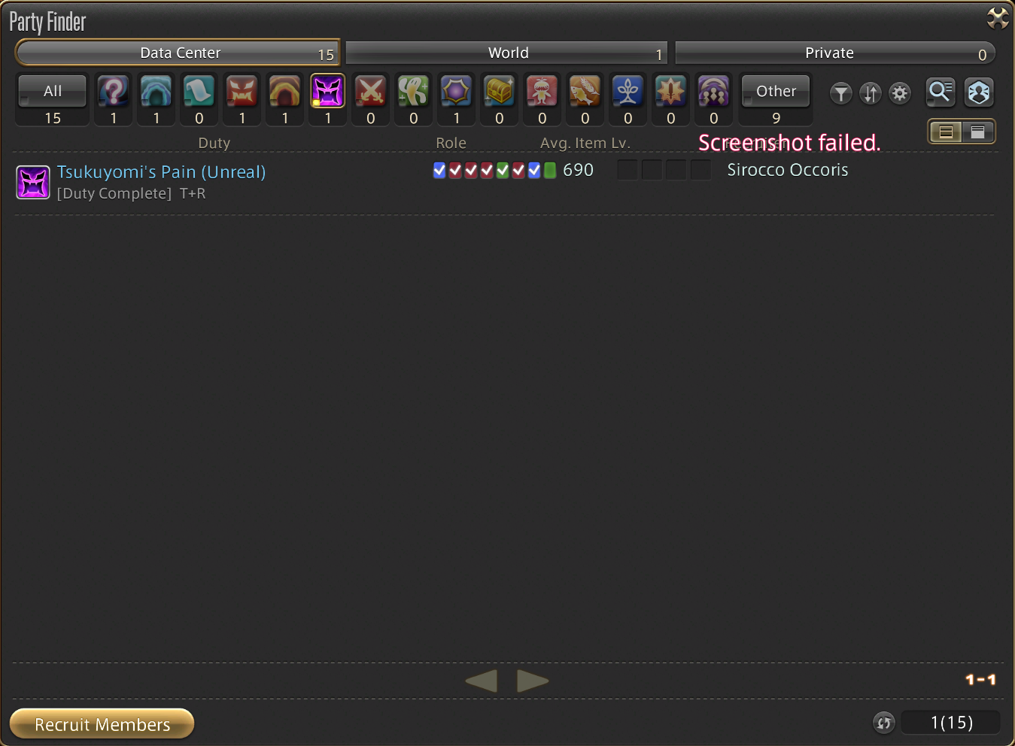Click the Duty column header
The height and width of the screenshot is (746, 1015).
point(214,143)
